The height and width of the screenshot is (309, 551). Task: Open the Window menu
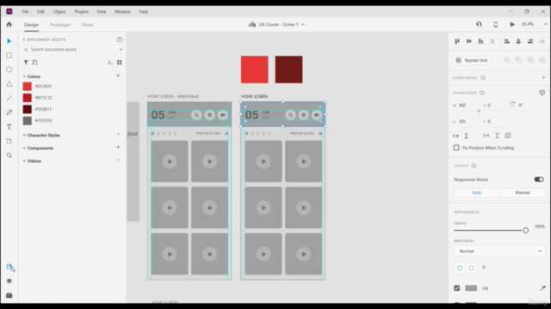[122, 11]
